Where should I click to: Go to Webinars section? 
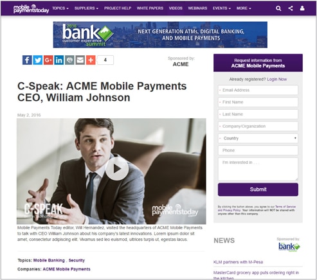click(x=197, y=8)
